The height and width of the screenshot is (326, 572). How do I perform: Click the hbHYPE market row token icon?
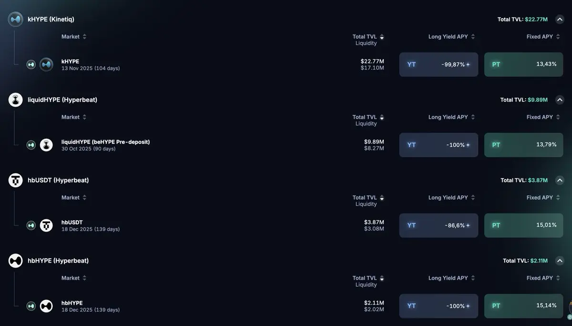click(x=46, y=306)
